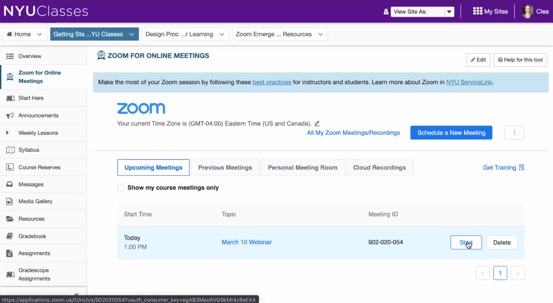Check Show my course meetings only
Image resolution: width=553 pixels, height=303 pixels.
pos(120,188)
